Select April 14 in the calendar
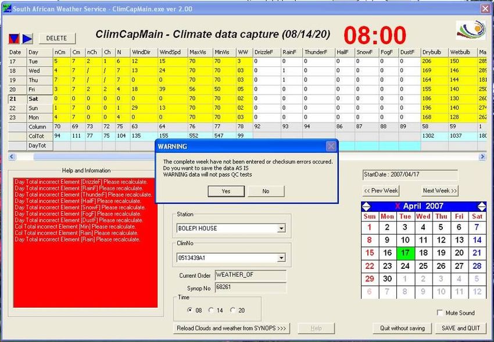The image size is (494, 342). 477,240
